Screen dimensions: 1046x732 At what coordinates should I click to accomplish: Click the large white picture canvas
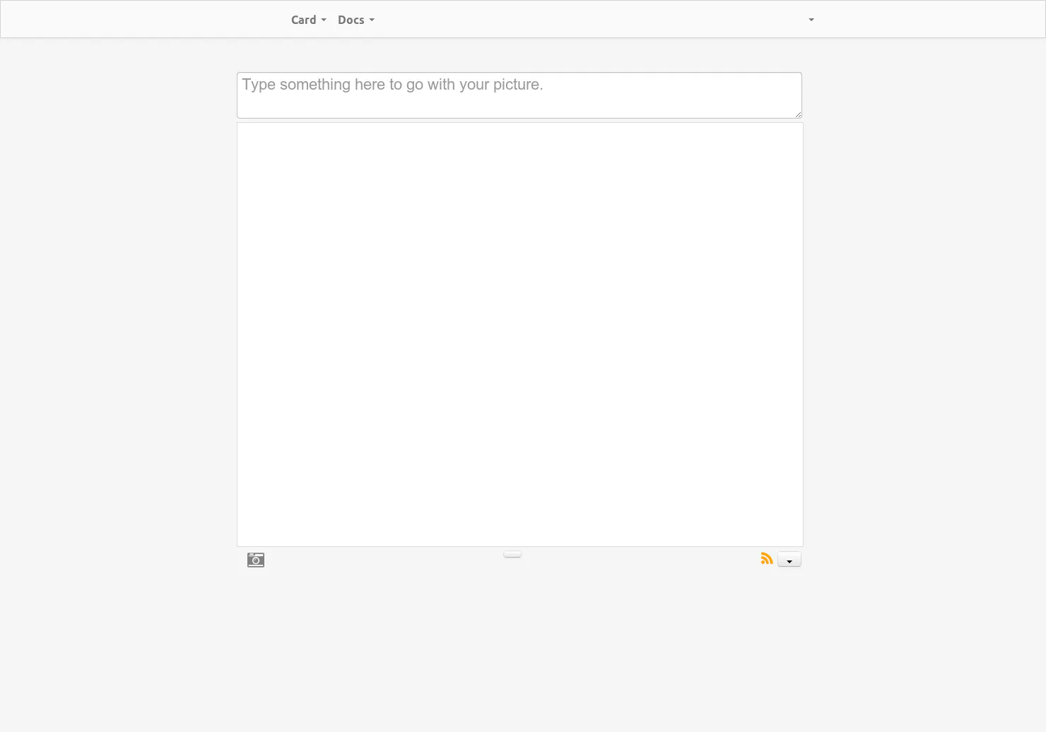pos(520,335)
